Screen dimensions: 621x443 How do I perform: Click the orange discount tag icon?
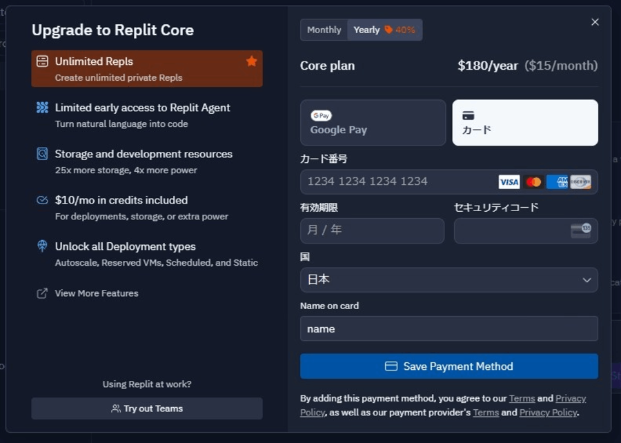[x=388, y=30]
